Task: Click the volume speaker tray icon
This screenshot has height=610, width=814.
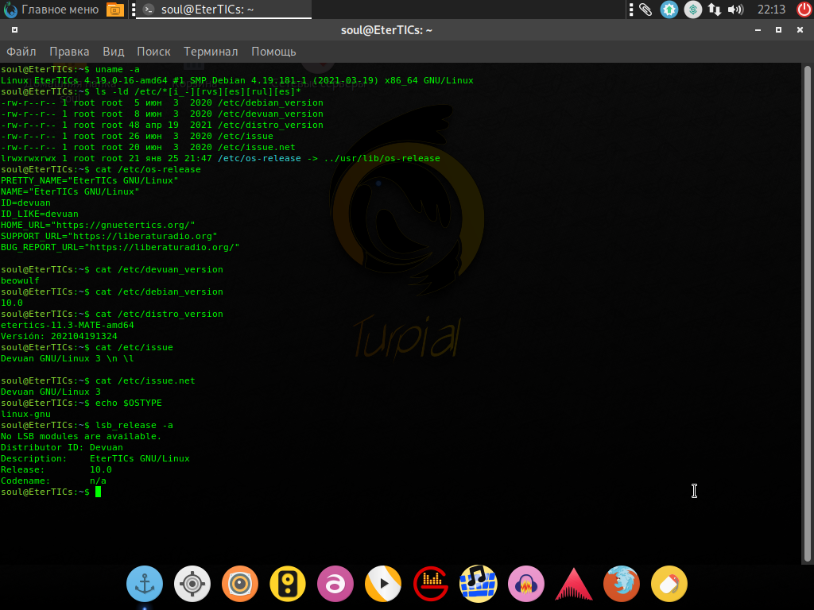Action: pyautogui.click(x=735, y=10)
